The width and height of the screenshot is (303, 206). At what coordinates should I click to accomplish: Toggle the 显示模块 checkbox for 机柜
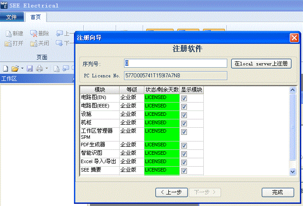tap(184, 123)
